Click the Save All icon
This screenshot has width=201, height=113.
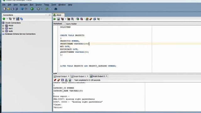(x=16, y=9)
